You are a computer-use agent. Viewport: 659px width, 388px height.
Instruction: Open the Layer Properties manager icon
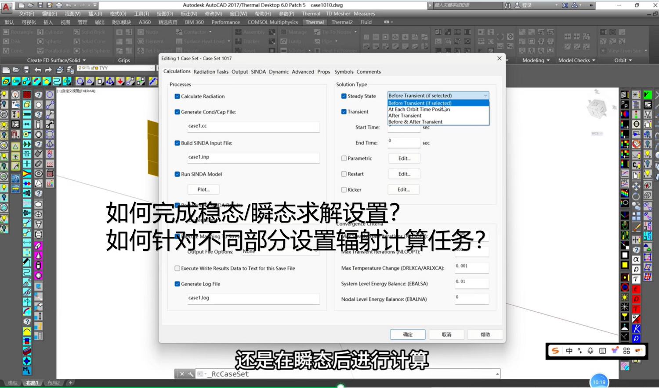click(x=60, y=70)
